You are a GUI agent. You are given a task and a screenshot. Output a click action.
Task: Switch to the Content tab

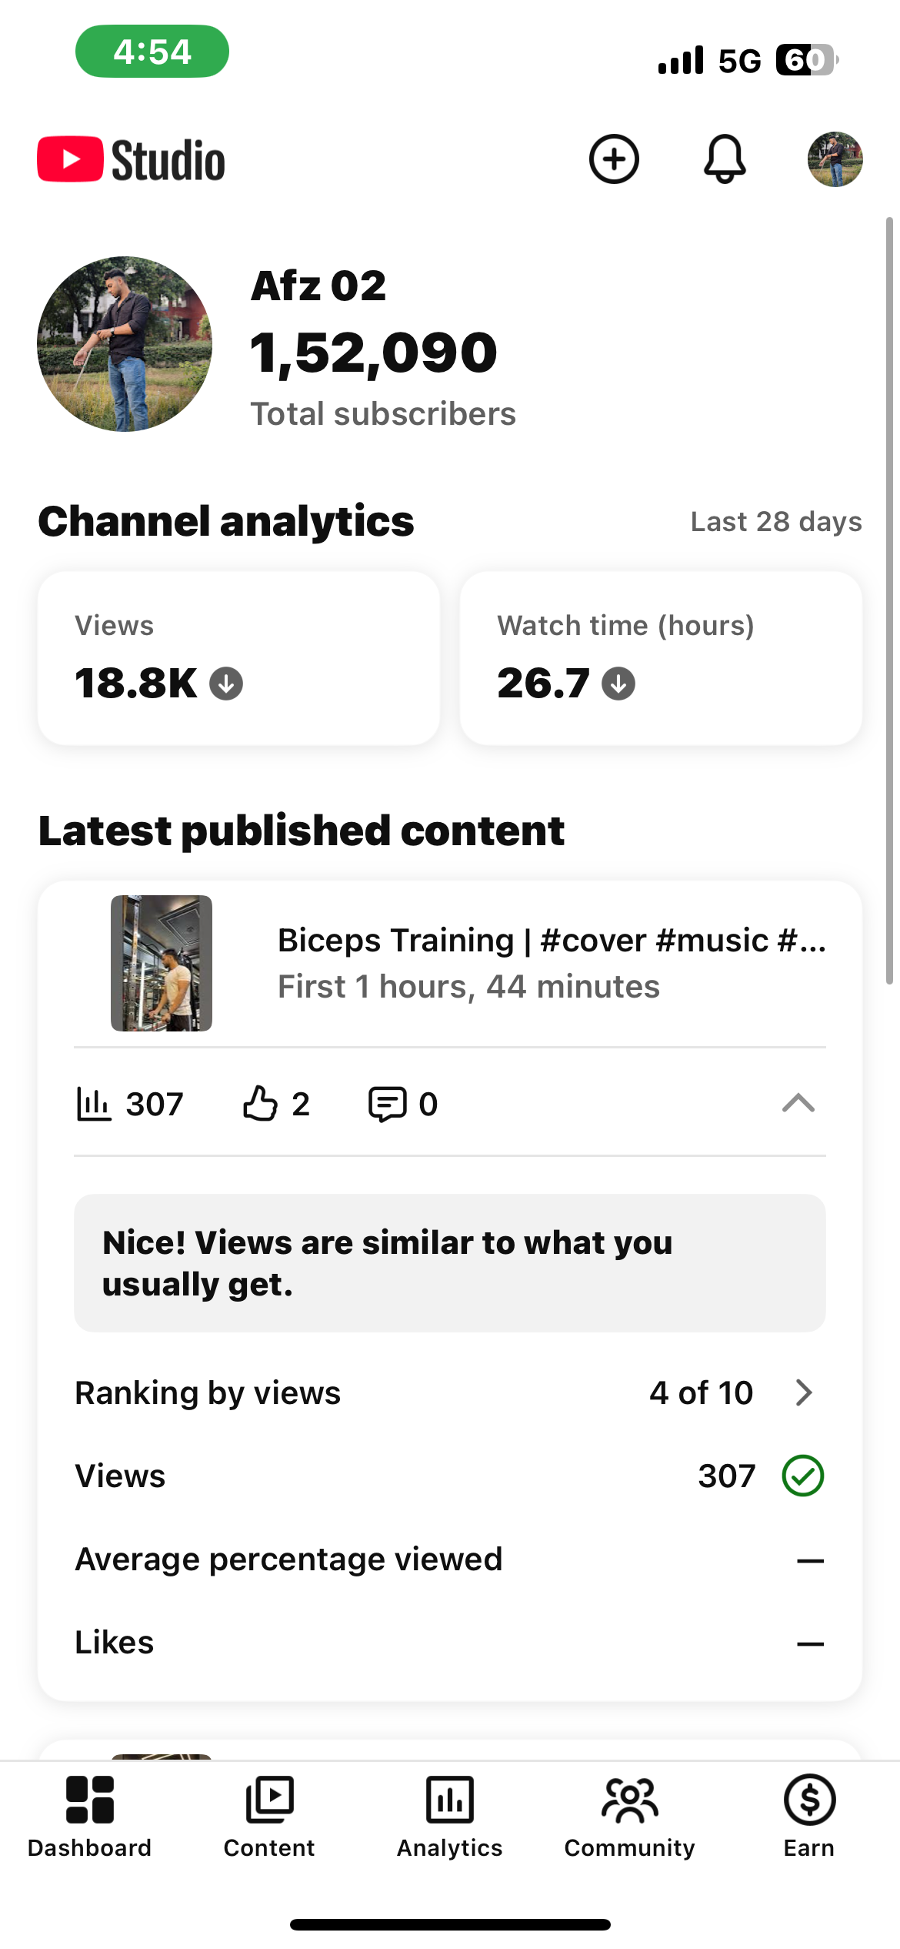tap(269, 1814)
